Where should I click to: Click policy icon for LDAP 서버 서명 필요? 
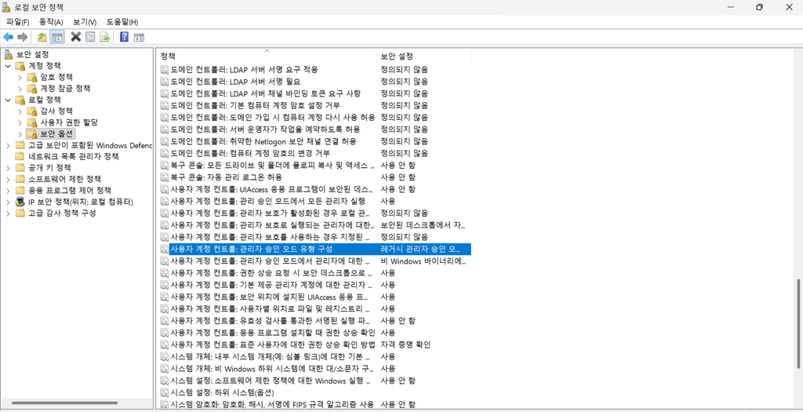click(x=165, y=82)
